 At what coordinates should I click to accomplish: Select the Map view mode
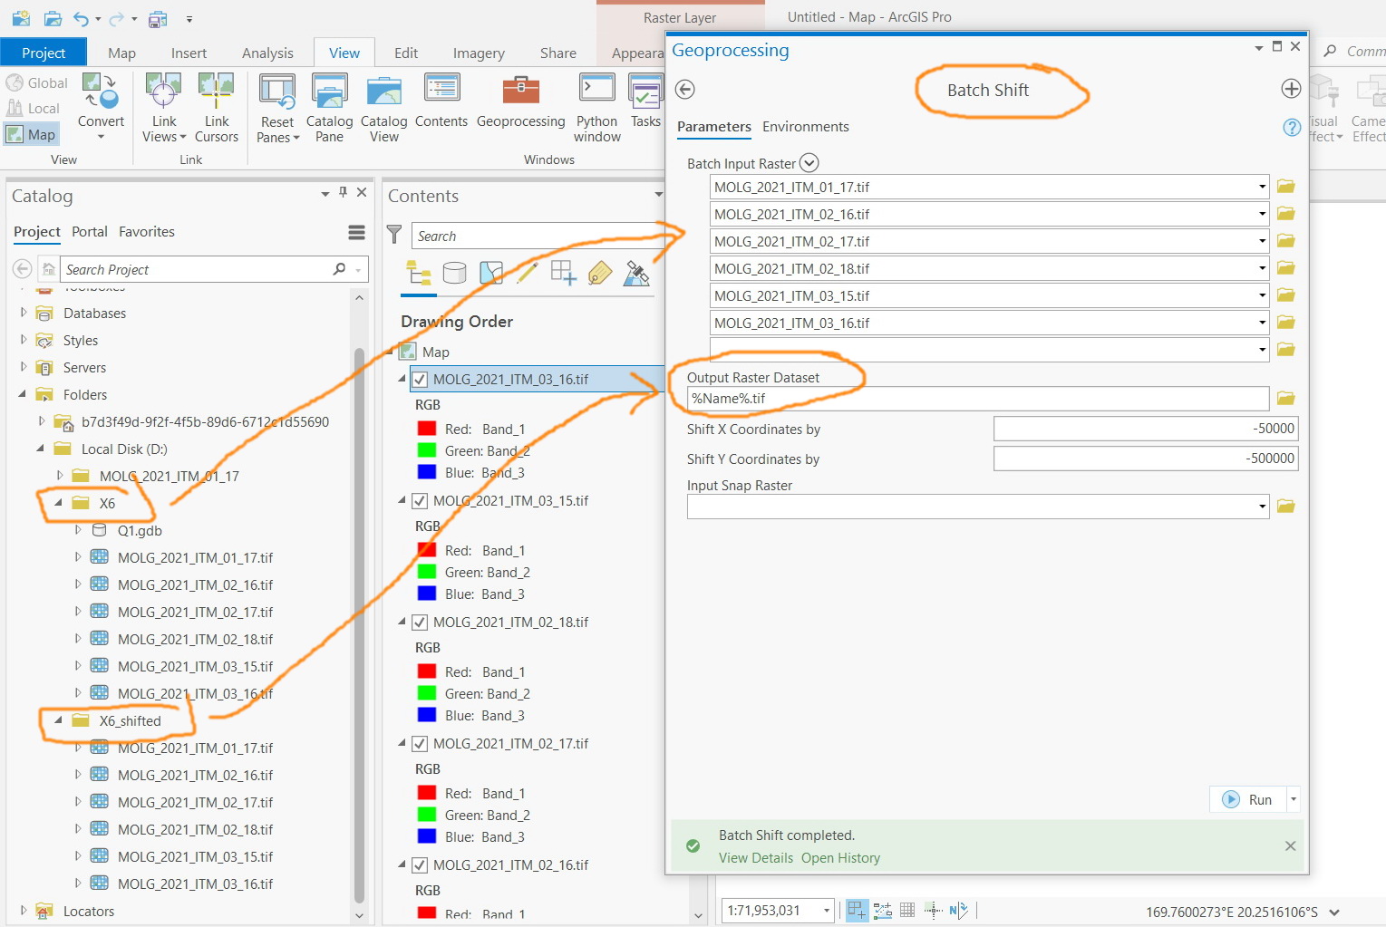coord(32,134)
